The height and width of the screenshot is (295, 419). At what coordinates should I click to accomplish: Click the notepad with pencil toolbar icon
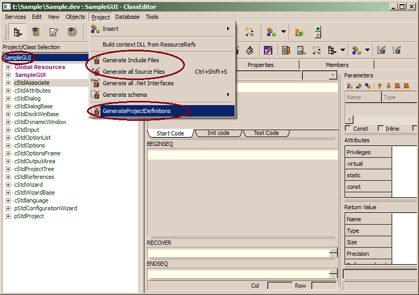(53, 32)
